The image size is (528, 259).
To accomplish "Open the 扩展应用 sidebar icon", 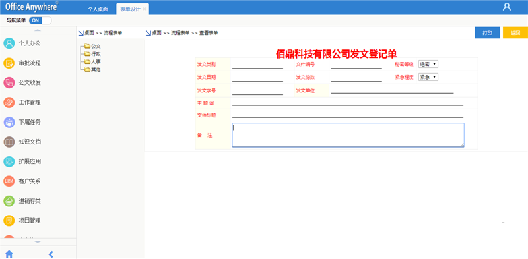I will (9, 161).
